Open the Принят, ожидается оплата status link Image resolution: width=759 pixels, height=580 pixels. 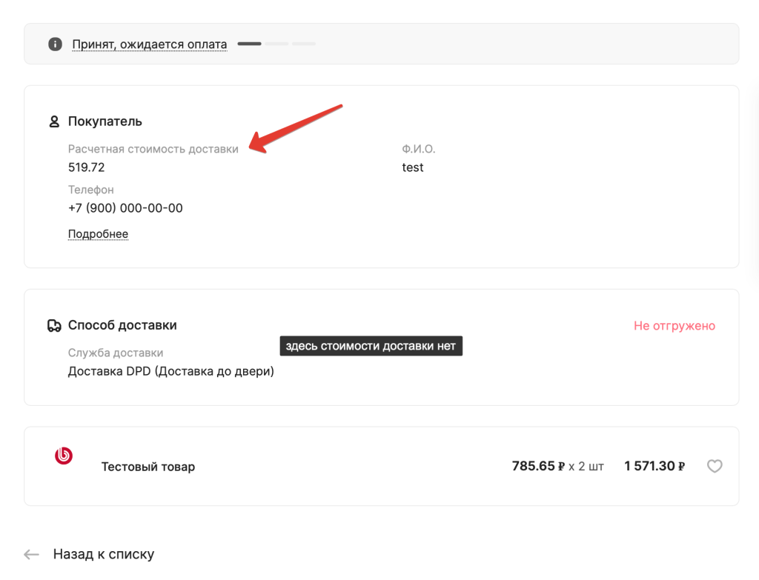(x=149, y=44)
